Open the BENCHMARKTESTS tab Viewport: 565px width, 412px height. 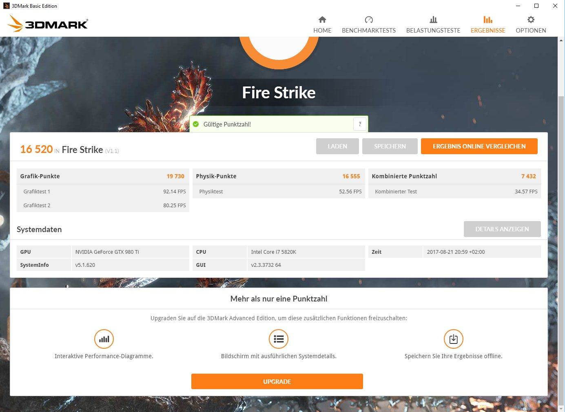[x=369, y=25]
